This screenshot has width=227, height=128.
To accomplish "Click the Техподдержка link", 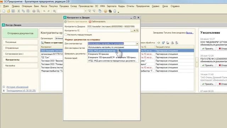I will pos(21,91).
